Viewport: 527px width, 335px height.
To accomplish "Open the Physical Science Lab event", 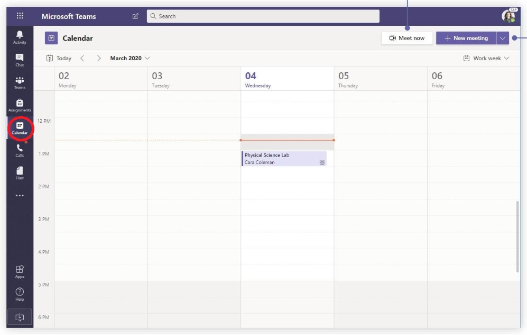I will click(284, 159).
